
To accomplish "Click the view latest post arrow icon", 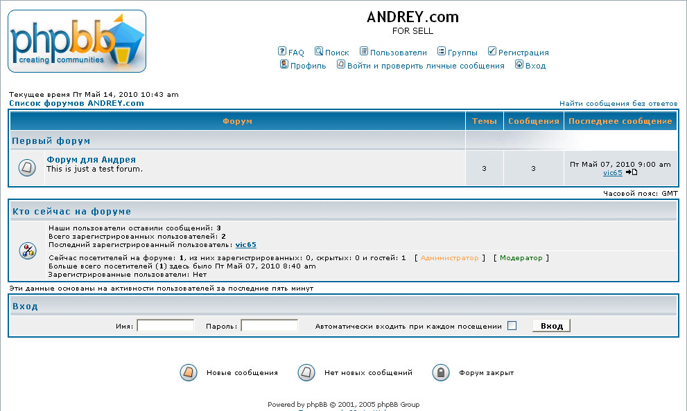I will pos(632,172).
